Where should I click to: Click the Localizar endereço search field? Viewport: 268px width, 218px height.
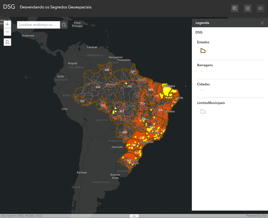tap(38, 25)
